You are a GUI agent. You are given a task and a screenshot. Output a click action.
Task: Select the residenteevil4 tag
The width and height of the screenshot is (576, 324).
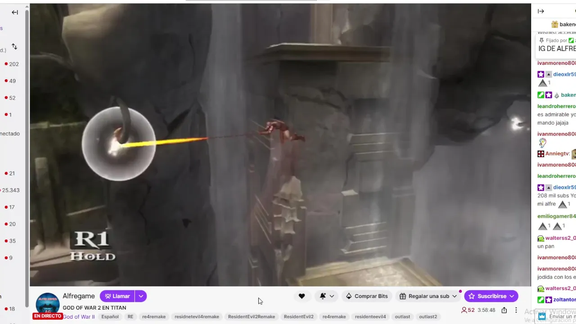click(x=370, y=317)
